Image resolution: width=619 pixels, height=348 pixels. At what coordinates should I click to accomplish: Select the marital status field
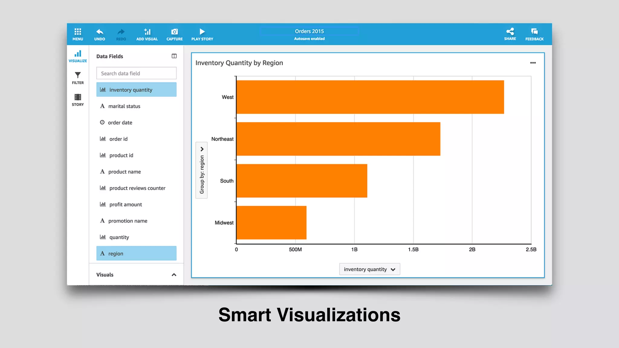coord(136,106)
